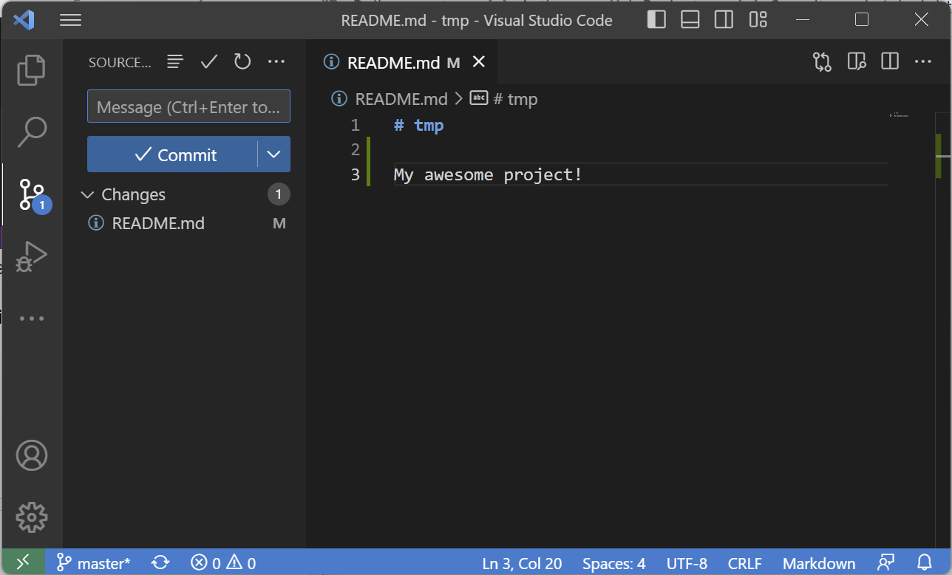The width and height of the screenshot is (952, 575).
Task: Click the editor minimap
Action: tap(899, 115)
